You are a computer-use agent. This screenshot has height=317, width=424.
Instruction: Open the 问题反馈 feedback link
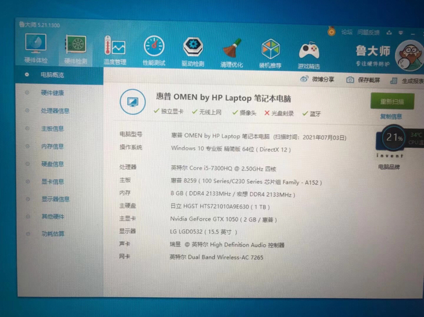(368, 33)
